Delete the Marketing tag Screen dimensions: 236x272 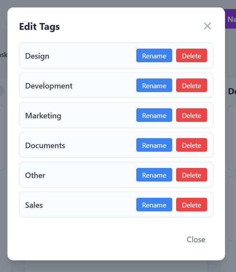[191, 115]
